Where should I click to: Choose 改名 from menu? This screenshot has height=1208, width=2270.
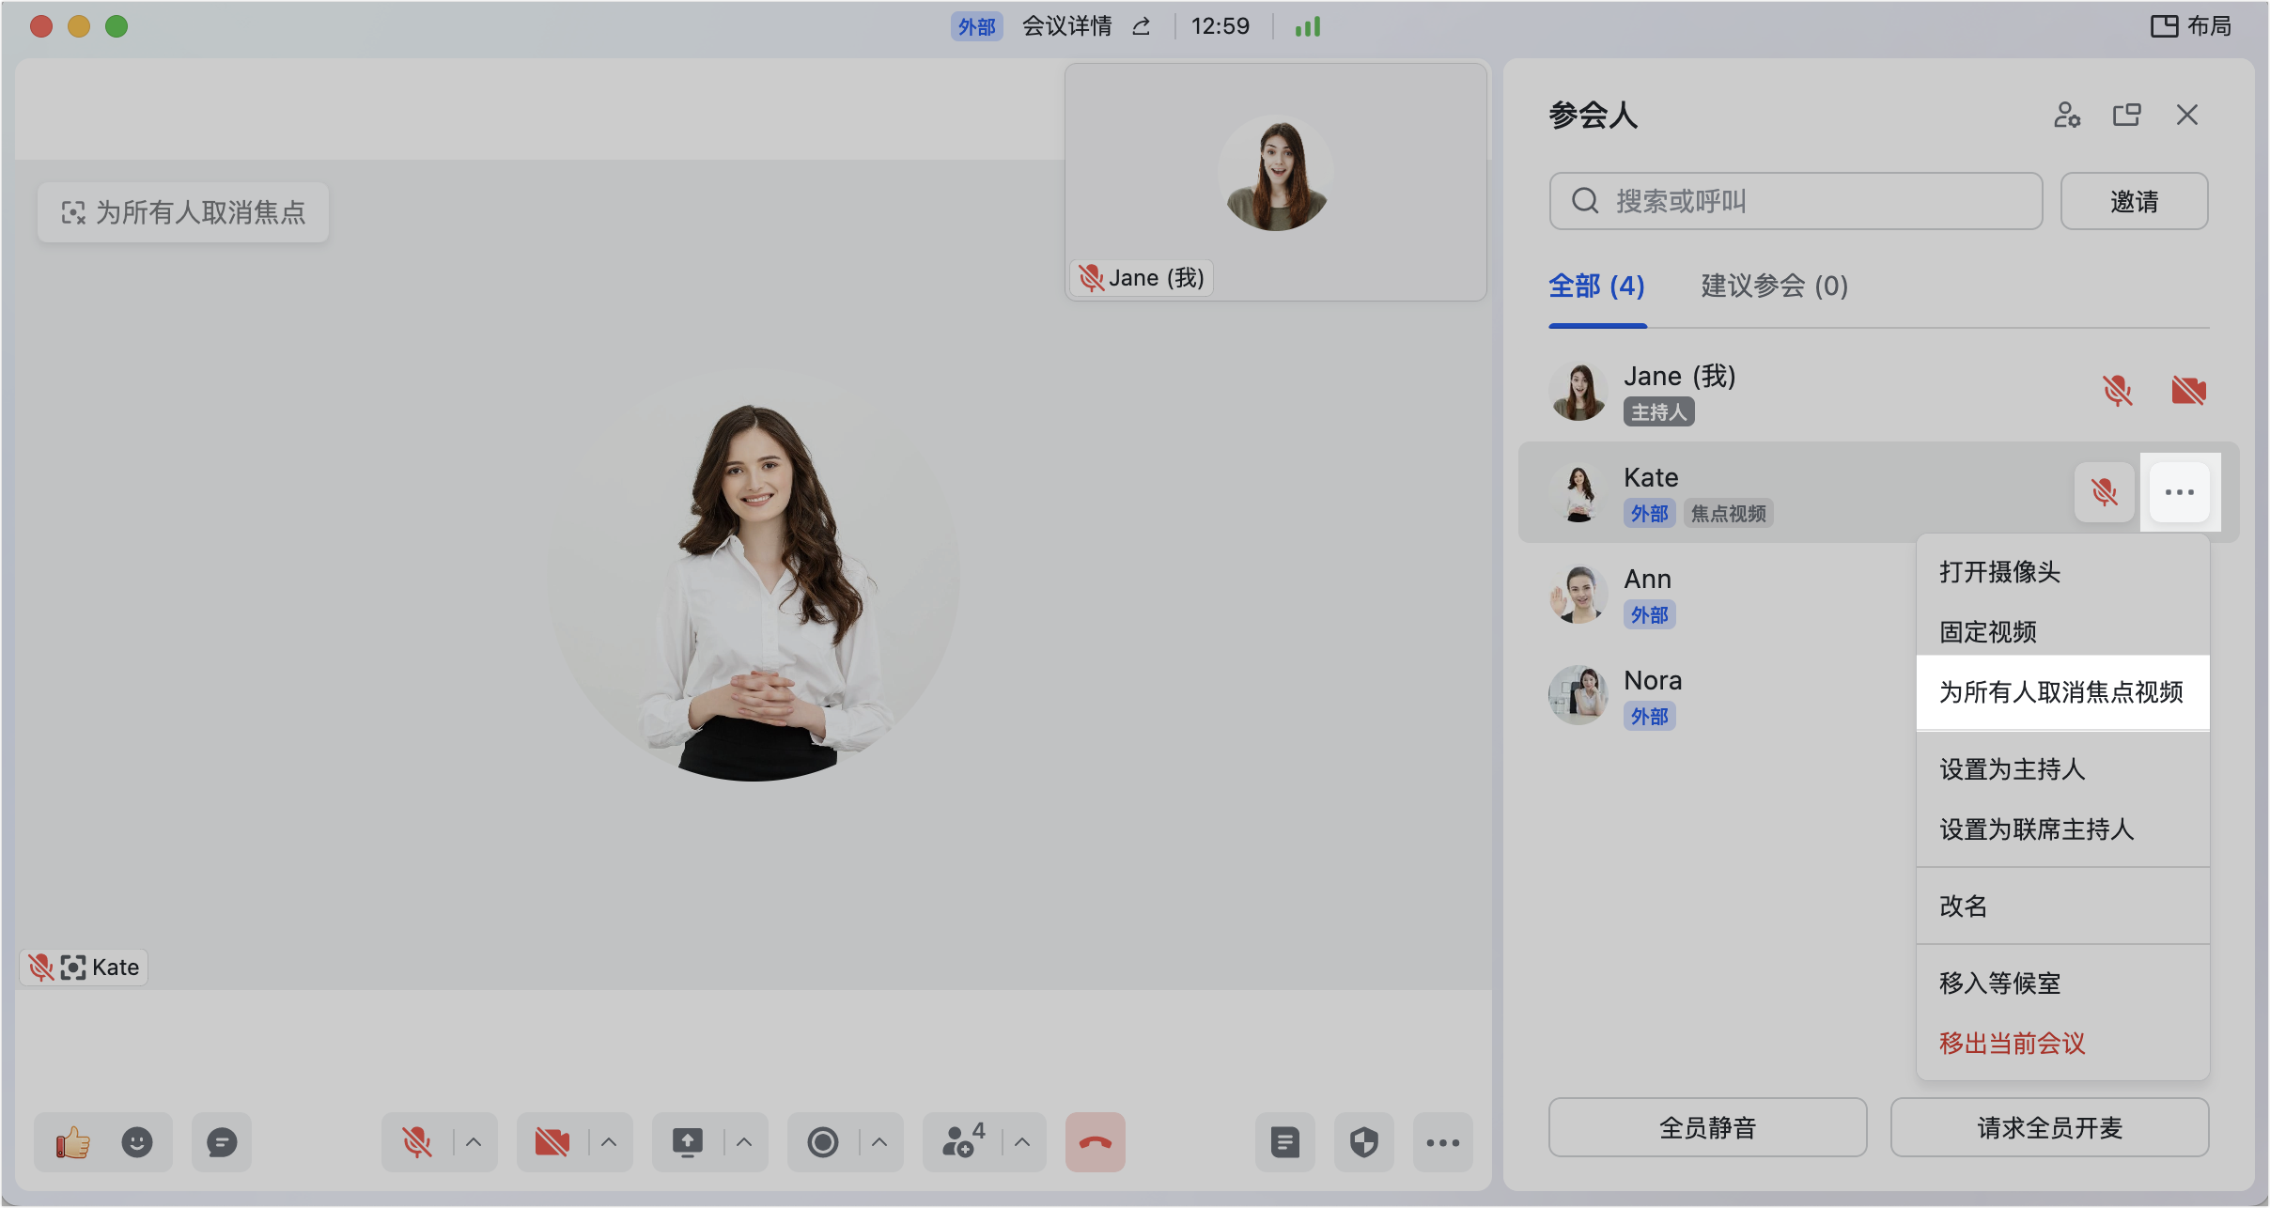tap(2063, 906)
